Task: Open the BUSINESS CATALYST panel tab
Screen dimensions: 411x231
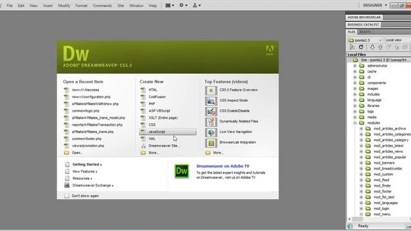Action: 363,24
